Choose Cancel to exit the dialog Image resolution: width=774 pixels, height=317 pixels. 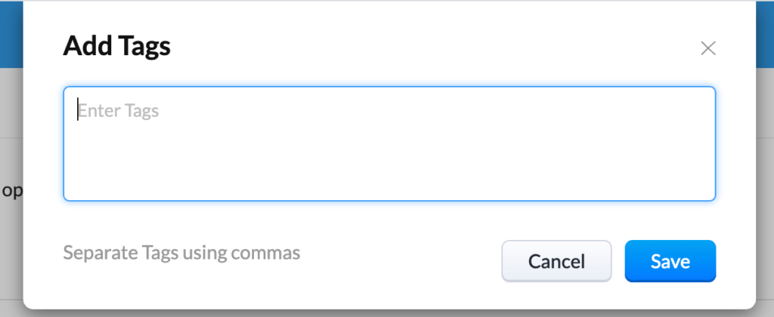point(556,261)
